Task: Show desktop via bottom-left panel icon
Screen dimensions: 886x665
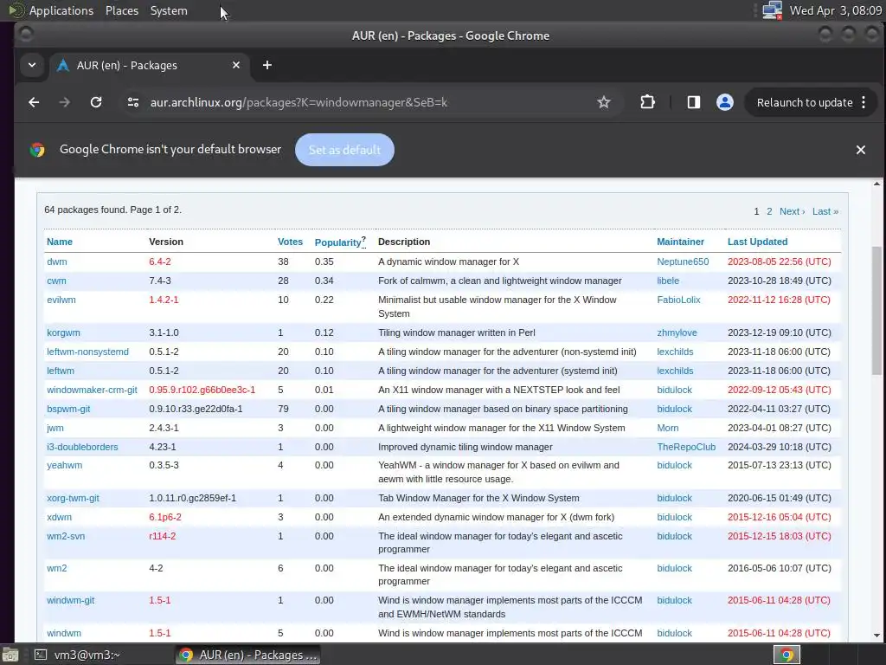Action: point(10,655)
